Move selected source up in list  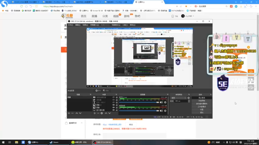click(106, 113)
